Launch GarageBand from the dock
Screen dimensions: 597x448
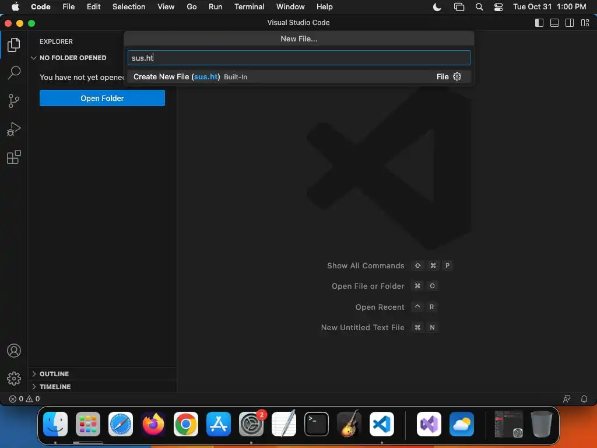[x=349, y=423]
